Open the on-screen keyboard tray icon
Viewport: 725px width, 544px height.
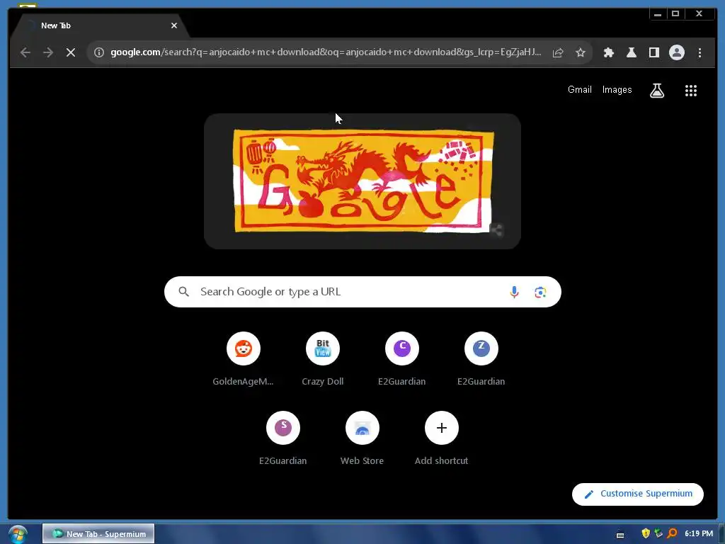(620, 535)
